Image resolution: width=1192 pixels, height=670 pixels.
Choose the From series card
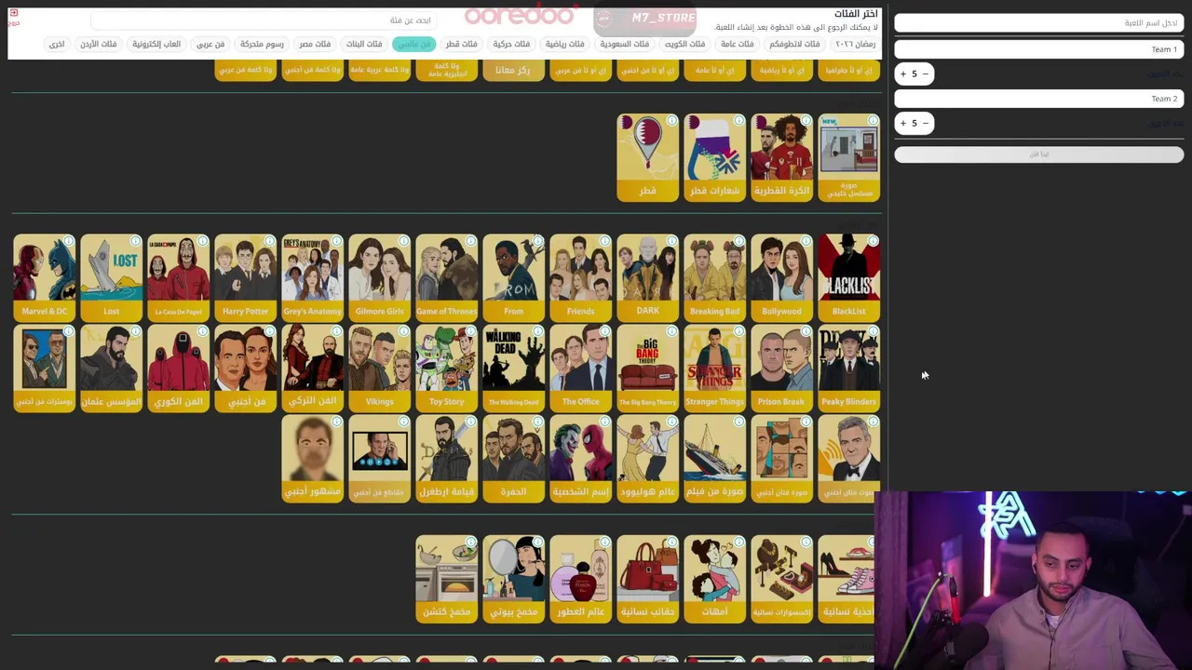[x=514, y=277]
